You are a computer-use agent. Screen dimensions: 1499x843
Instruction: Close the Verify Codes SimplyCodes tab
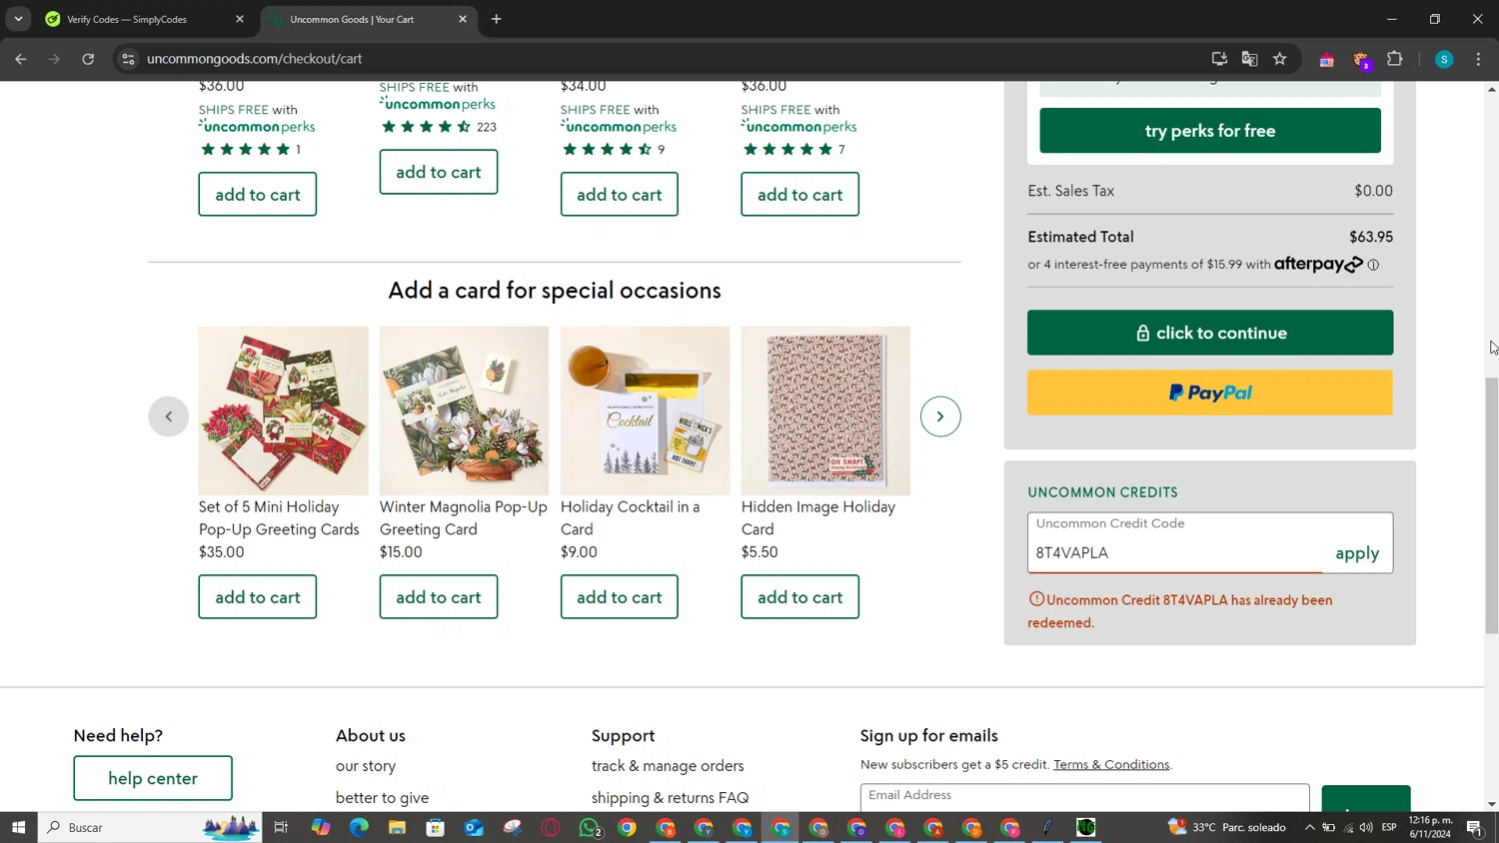point(240,19)
